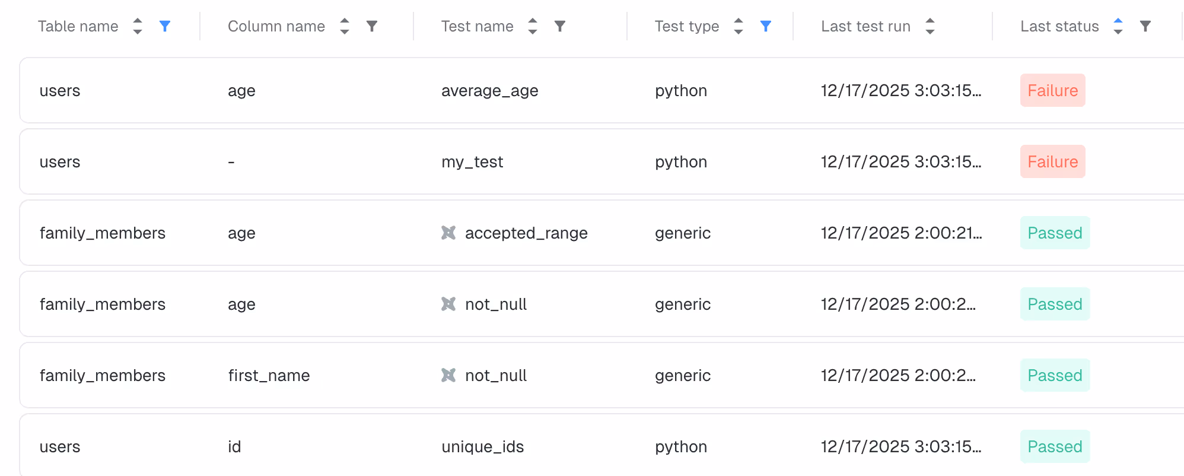Screen dimensions: 1184x476
Task: Open the Test type filter
Action: 766,26
